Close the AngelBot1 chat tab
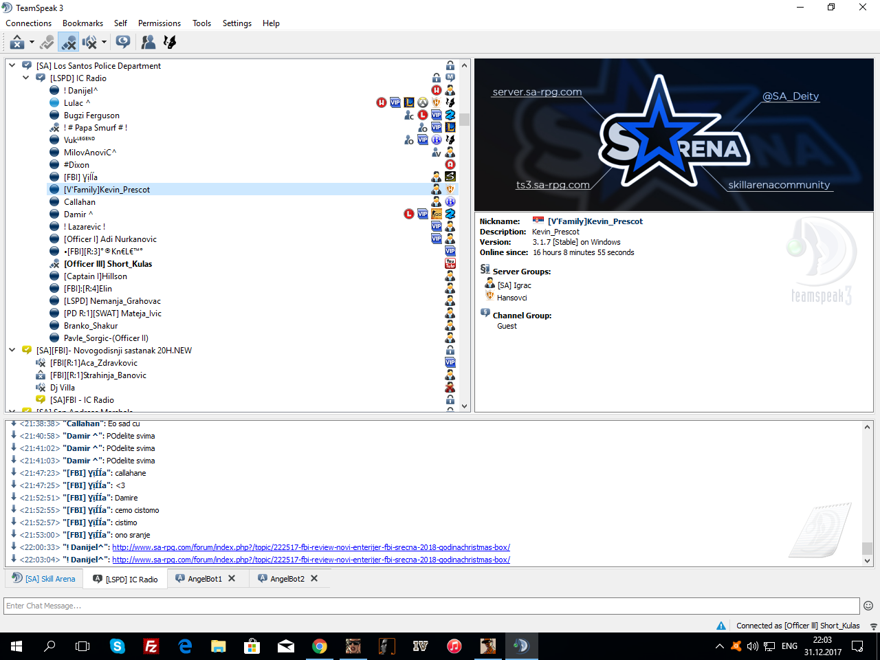The height and width of the screenshot is (660, 880). (232, 579)
